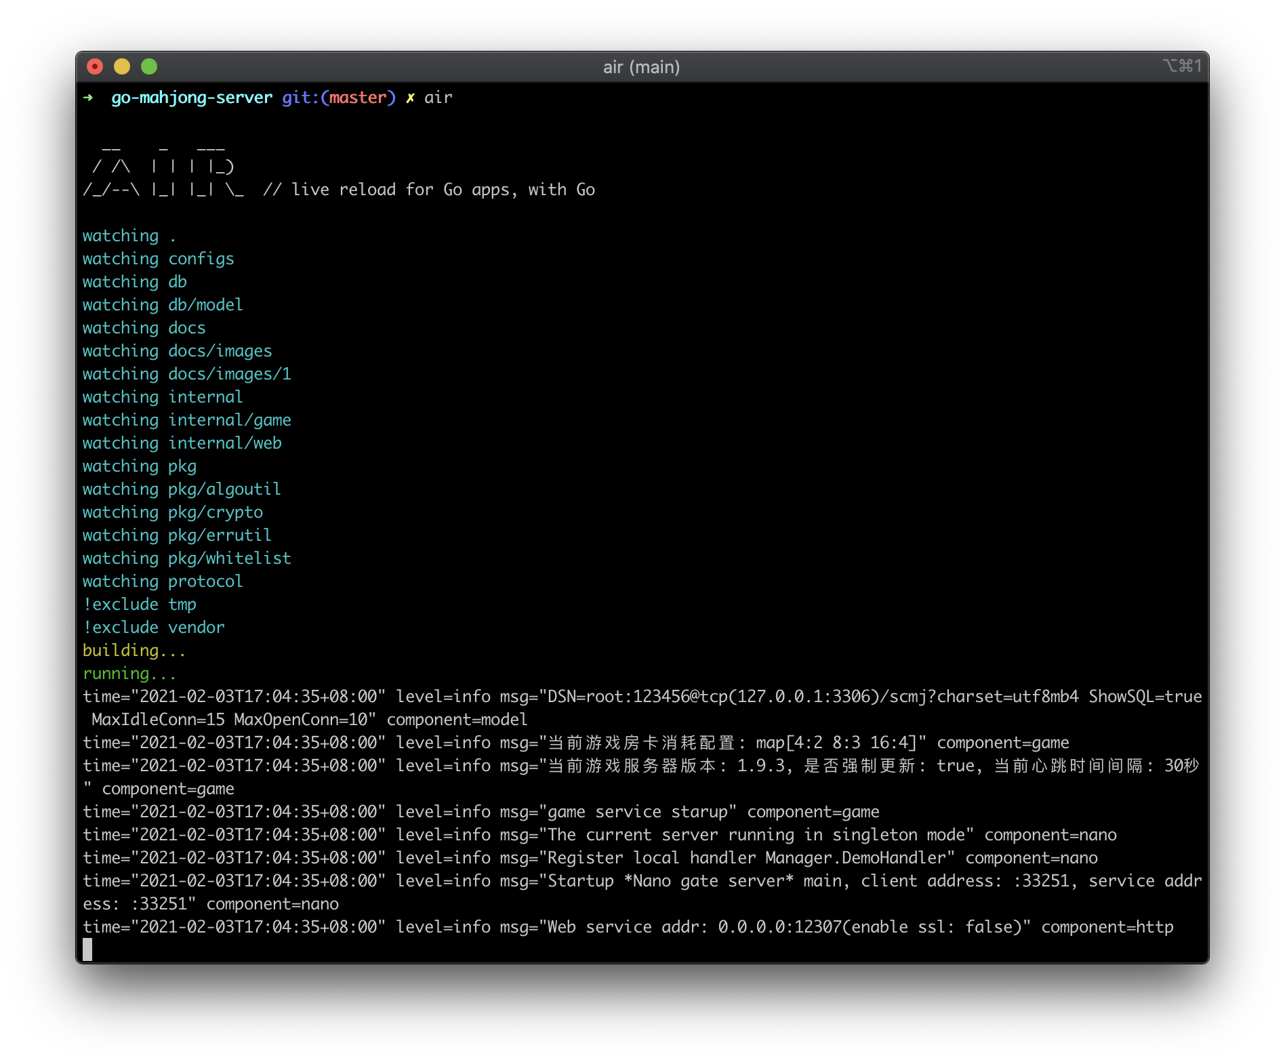Click the terminal cursor block

[x=87, y=949]
